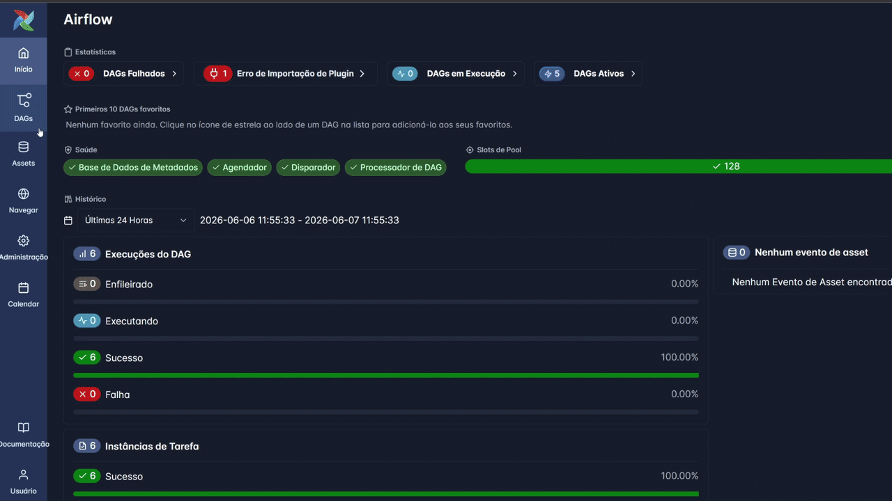Click the Instâncias de Tarefa count badge
The width and height of the screenshot is (892, 501).
(x=86, y=446)
